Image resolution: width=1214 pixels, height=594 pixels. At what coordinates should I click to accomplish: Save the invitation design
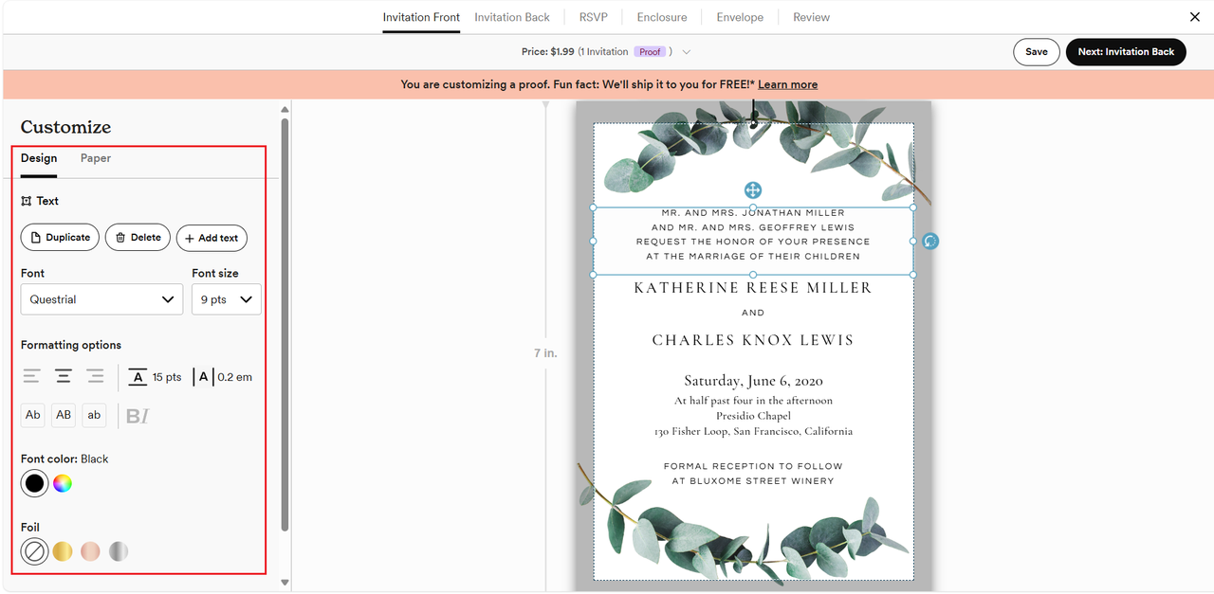[1037, 52]
